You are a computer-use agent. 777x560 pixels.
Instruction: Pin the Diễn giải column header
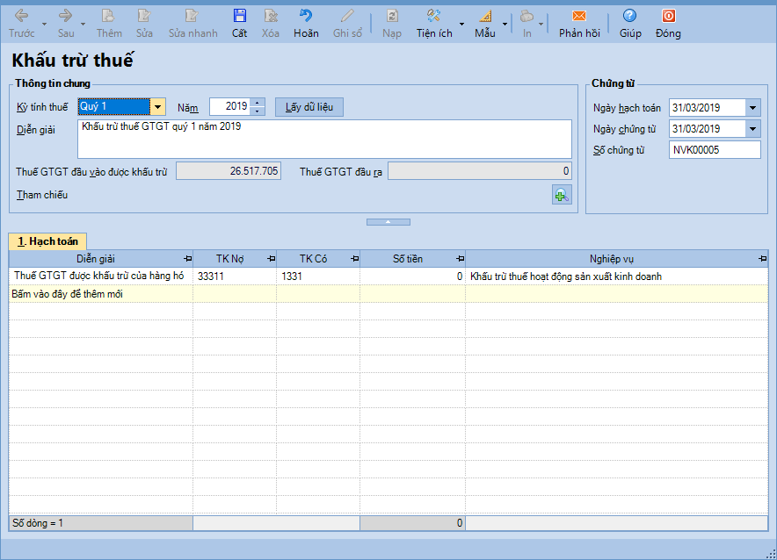coord(187,259)
